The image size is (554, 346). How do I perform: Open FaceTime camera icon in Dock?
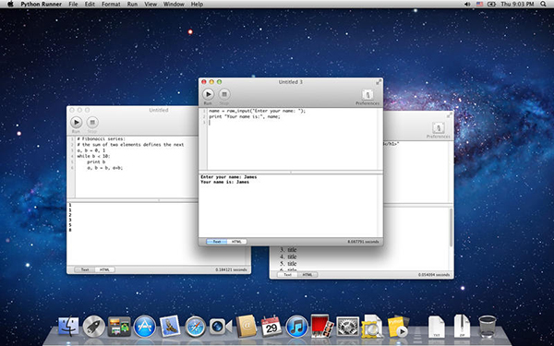tap(221, 327)
